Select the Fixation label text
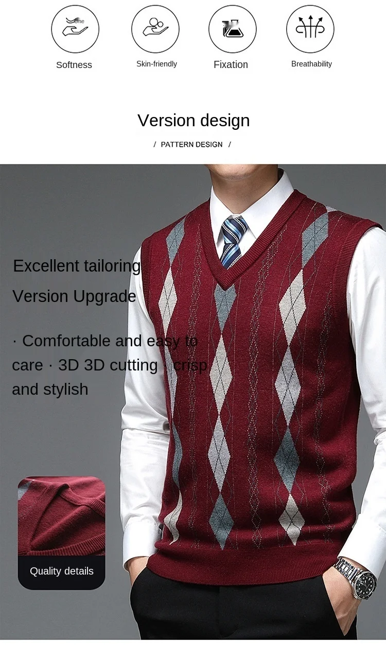The width and height of the screenshot is (386, 657). click(x=231, y=64)
